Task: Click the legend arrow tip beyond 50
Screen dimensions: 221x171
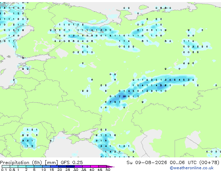Action: [x=110, y=166]
